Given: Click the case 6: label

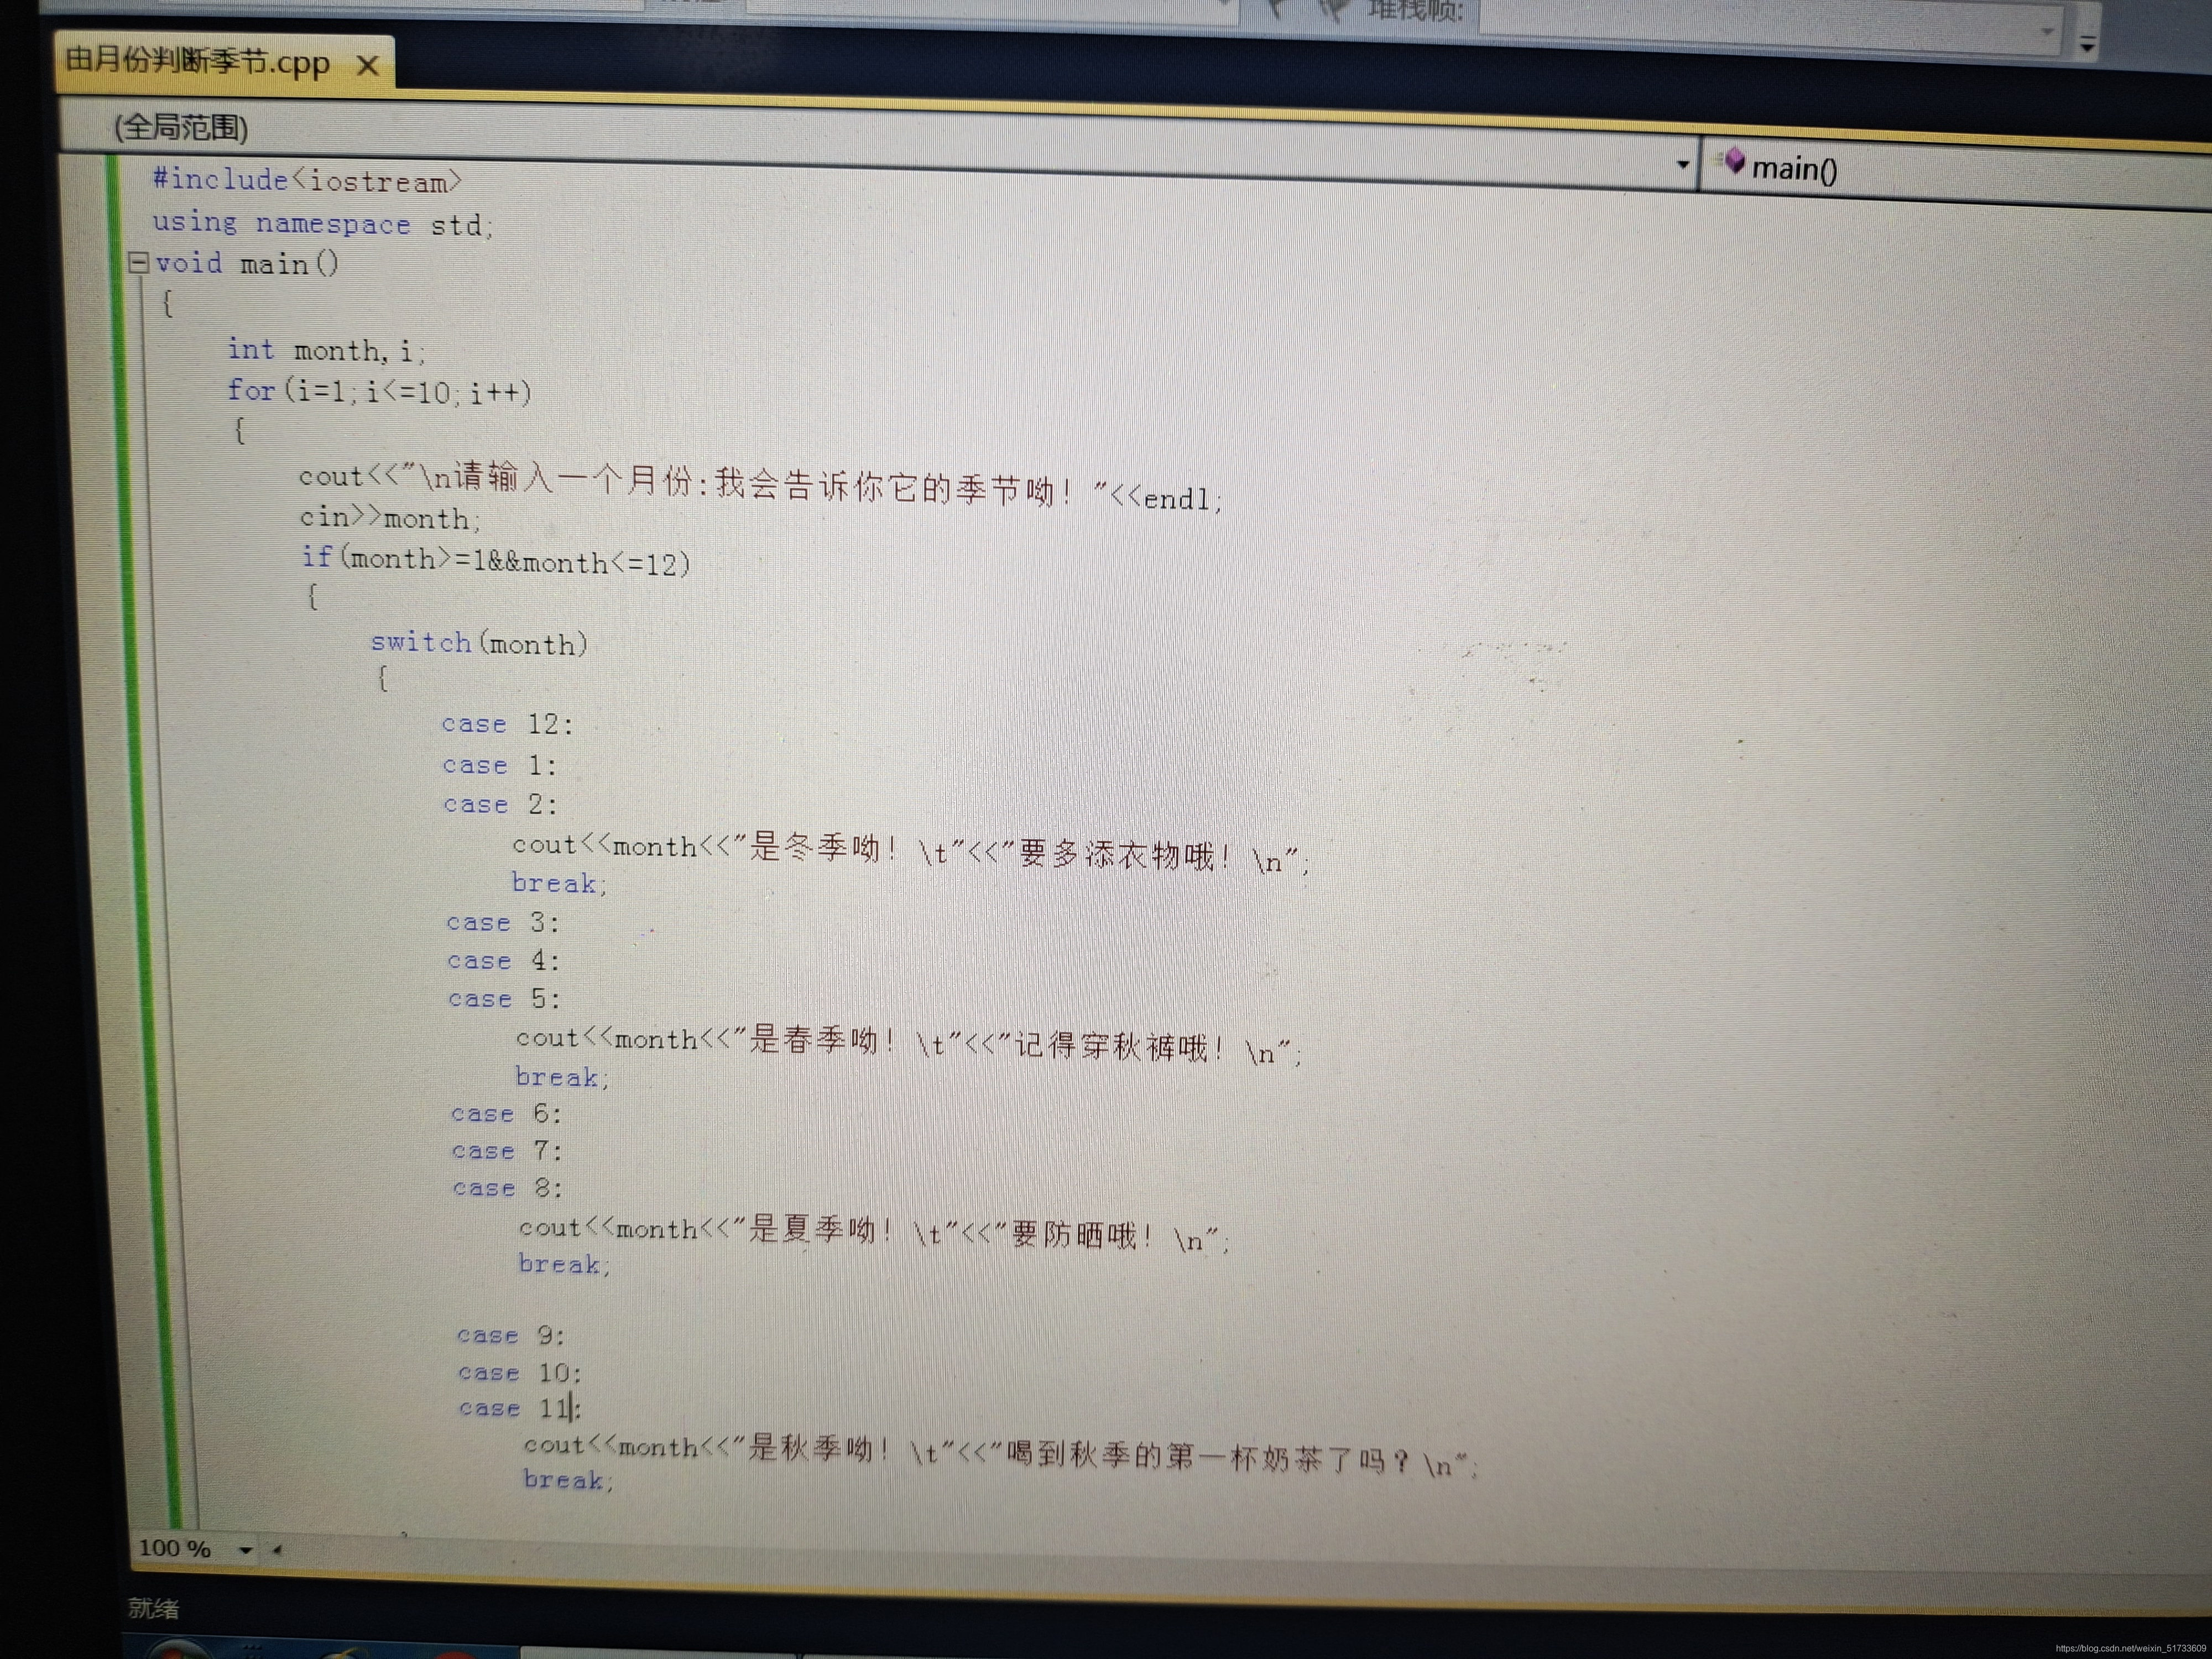Looking at the screenshot, I should 507,1114.
